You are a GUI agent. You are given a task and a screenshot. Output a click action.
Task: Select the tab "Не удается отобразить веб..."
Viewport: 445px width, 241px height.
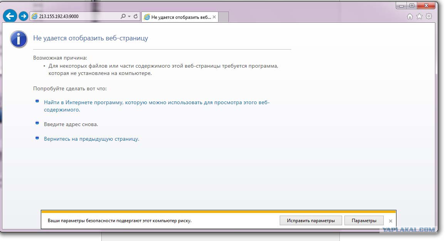(180, 17)
